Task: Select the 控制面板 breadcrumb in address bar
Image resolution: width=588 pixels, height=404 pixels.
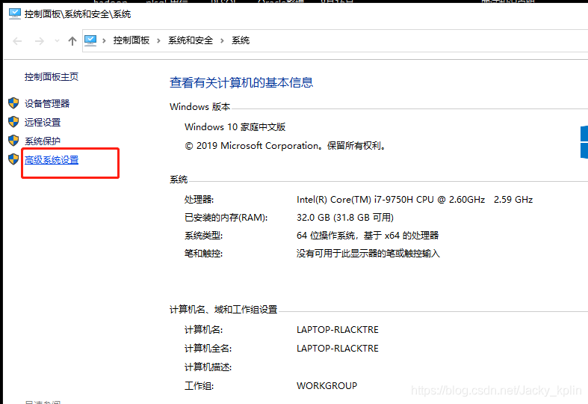Action: point(131,40)
